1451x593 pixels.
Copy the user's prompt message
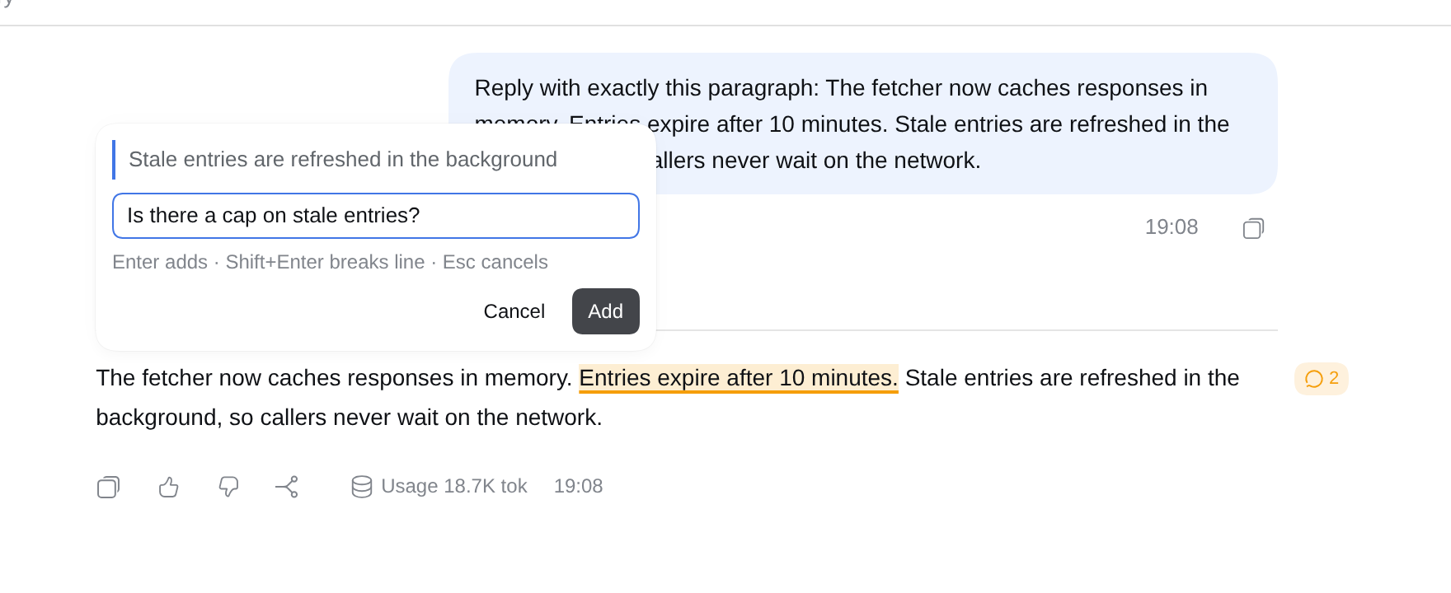pos(1253,228)
